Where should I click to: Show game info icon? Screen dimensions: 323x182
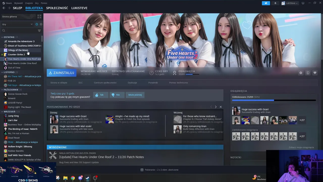pyautogui.click(x=308, y=73)
